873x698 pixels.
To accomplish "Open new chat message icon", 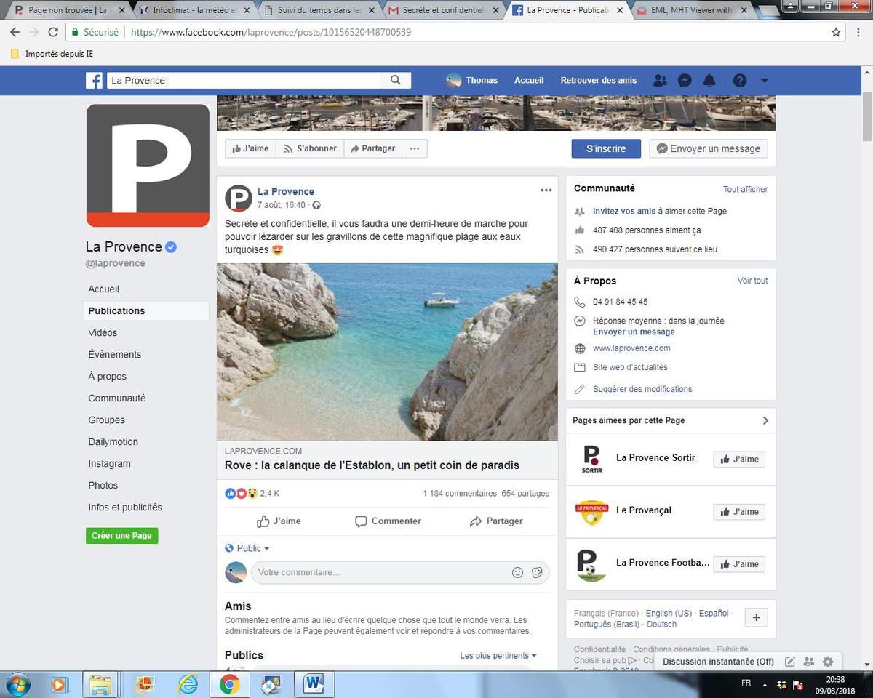I will (790, 662).
